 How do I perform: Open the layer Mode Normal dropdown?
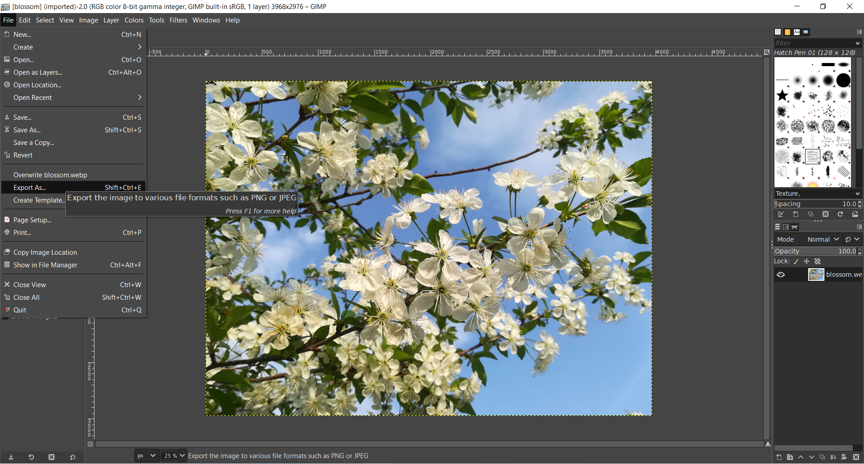click(x=823, y=240)
